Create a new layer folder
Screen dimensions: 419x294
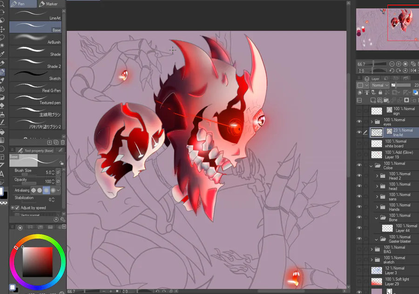pos(386,100)
